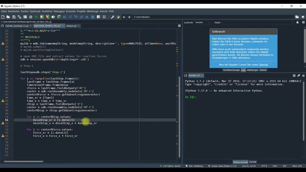Switch to the Abbildungen pane tab
This screenshot has height=172, width=306.
pos(252,70)
